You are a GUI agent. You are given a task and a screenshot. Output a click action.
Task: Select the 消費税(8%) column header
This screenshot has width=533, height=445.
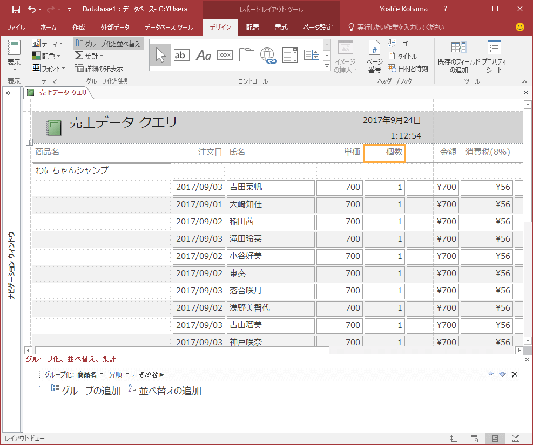coord(488,152)
